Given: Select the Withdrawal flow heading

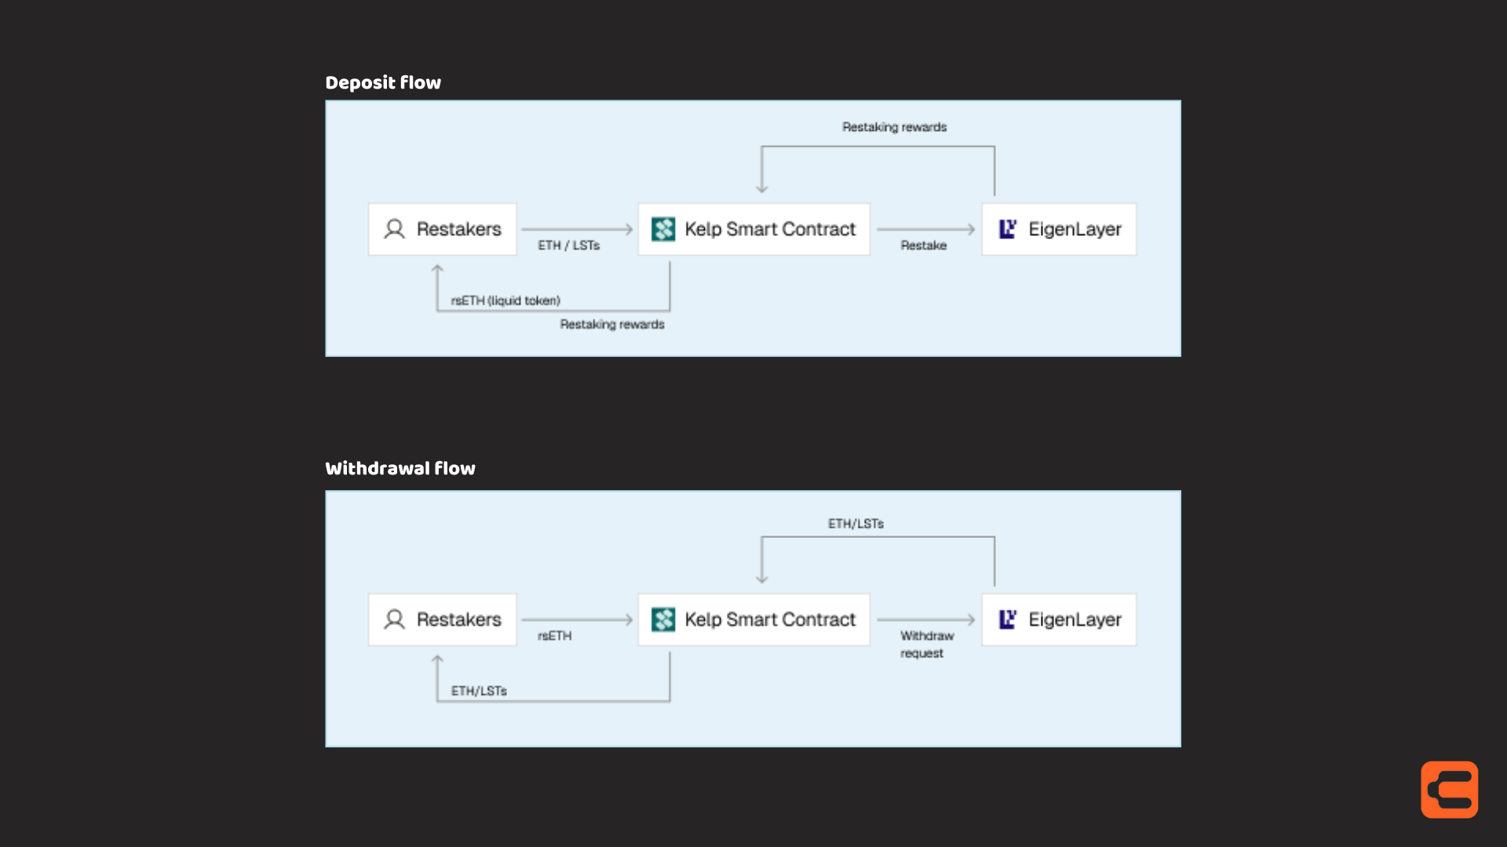Looking at the screenshot, I should [x=400, y=468].
